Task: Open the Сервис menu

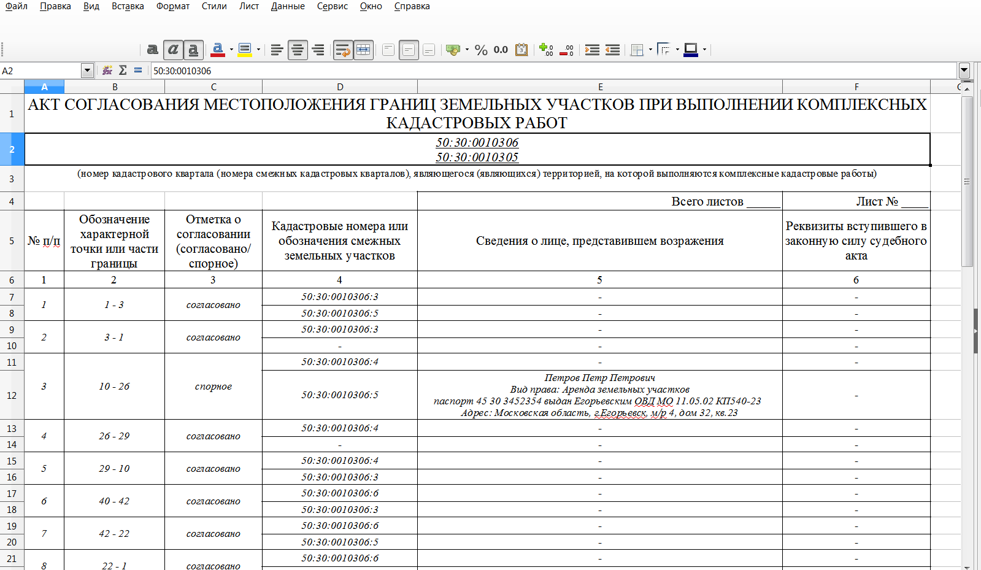Action: 333,6
